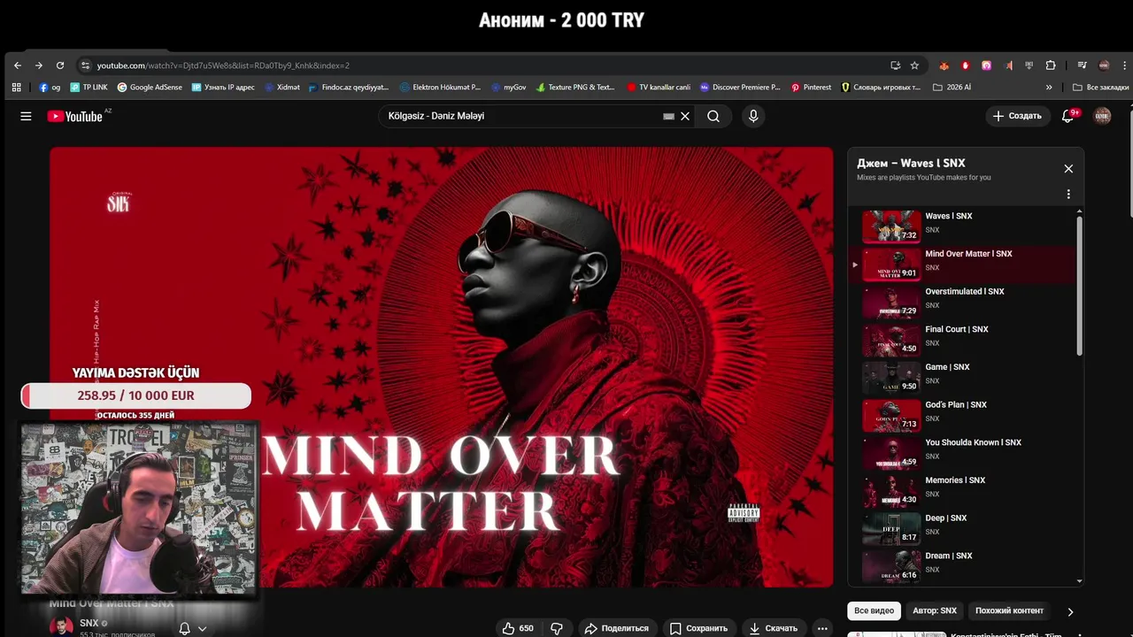This screenshot has height=637, width=1133.
Task: Select the Автор: SNX chip
Action: click(935, 610)
